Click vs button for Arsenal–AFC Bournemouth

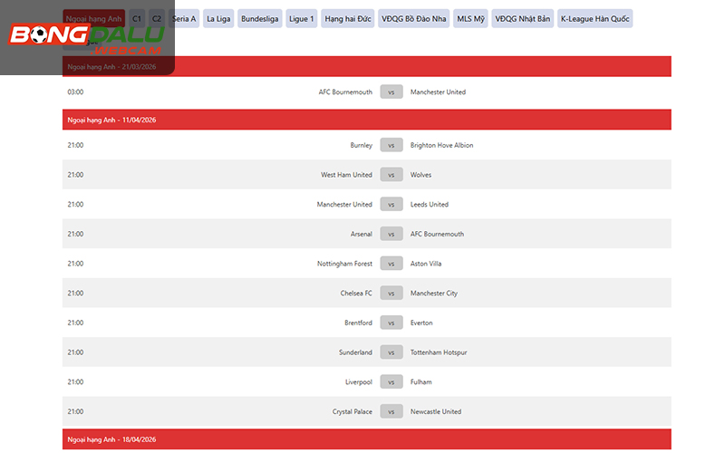[391, 234]
